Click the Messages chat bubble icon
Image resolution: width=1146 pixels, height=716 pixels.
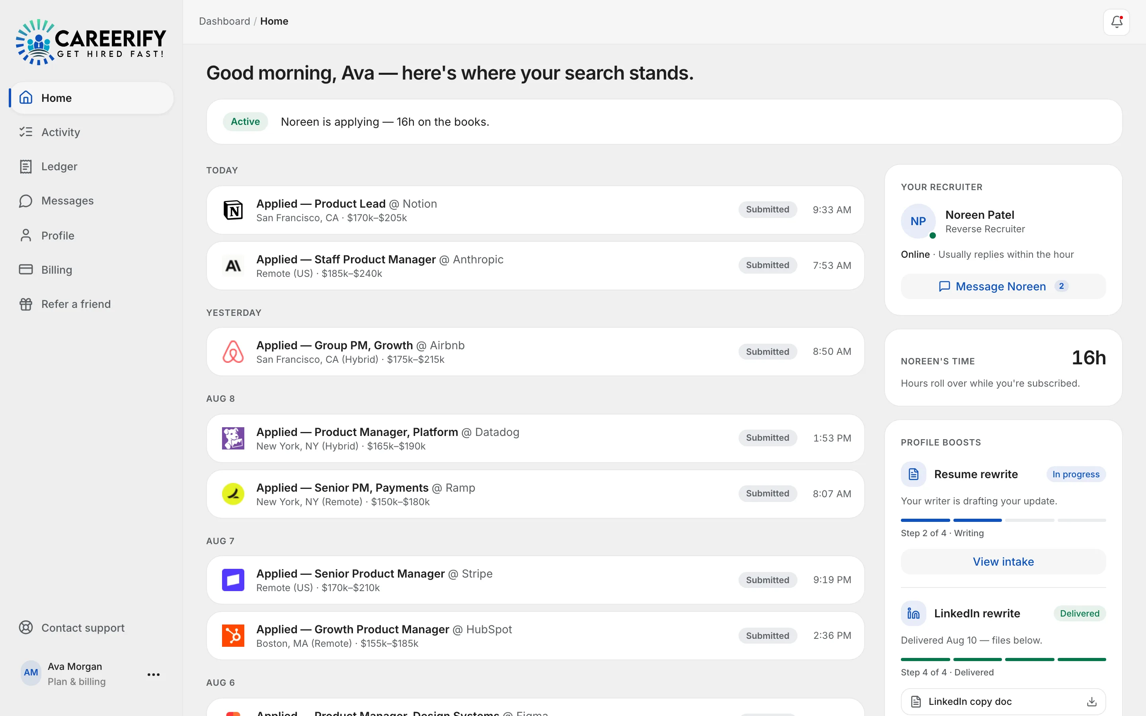pos(25,201)
